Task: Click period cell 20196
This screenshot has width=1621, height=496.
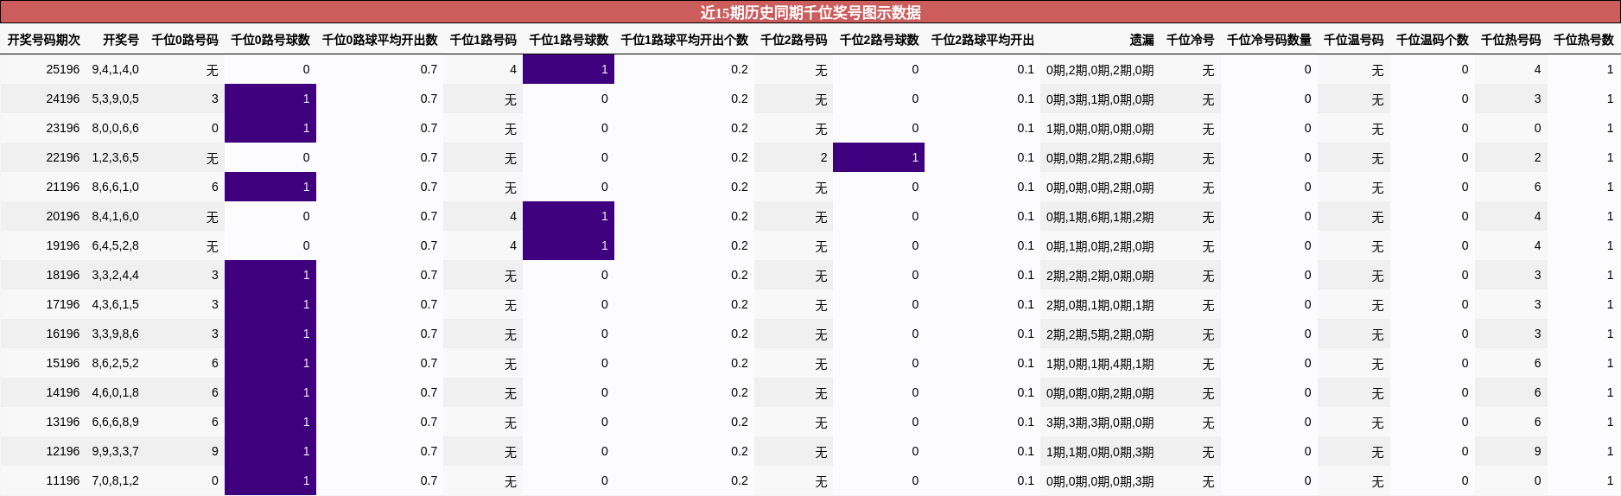Action: click(x=63, y=216)
